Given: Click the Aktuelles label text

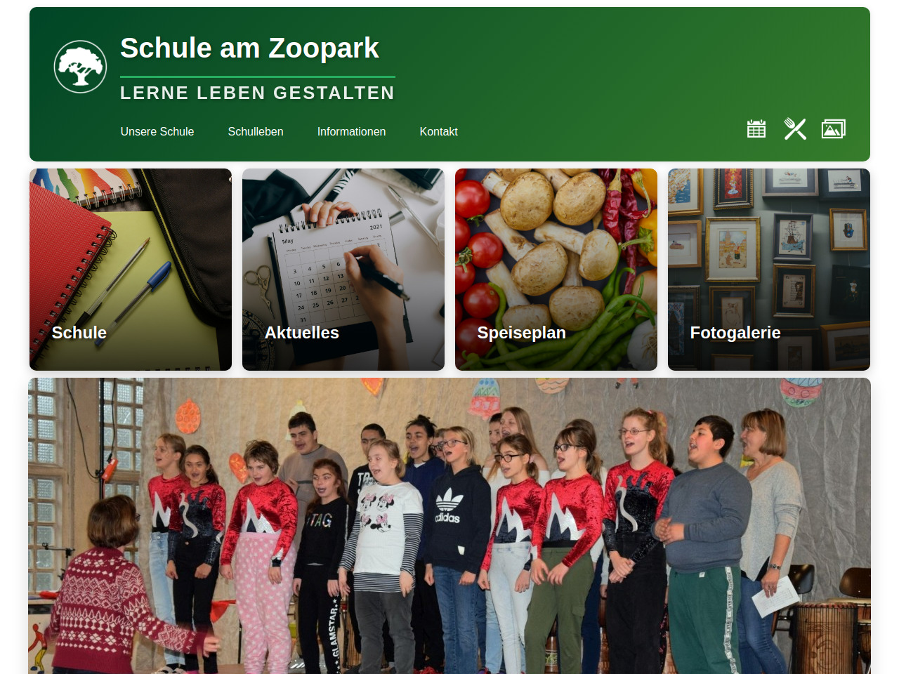Looking at the screenshot, I should [302, 333].
